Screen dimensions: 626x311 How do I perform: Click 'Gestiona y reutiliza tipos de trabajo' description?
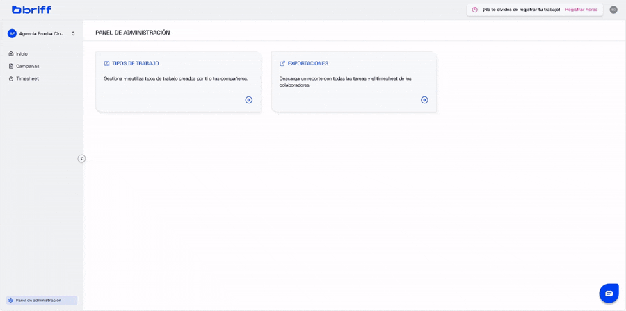pyautogui.click(x=176, y=78)
